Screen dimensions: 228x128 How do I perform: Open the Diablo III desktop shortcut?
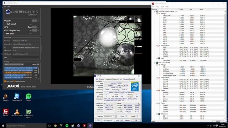click(x=6, y=97)
